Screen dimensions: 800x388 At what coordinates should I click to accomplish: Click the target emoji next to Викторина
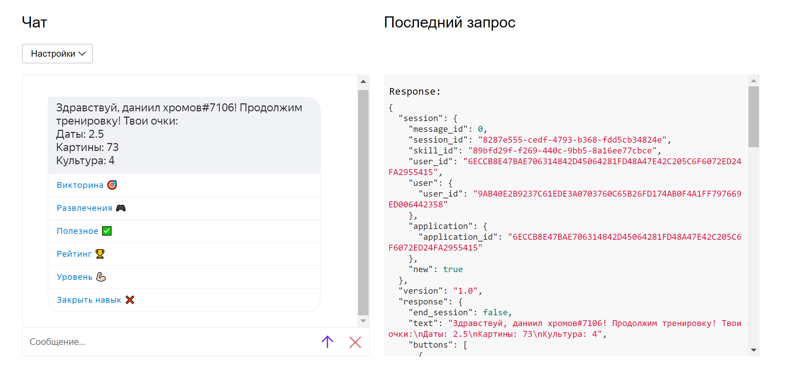click(x=112, y=185)
